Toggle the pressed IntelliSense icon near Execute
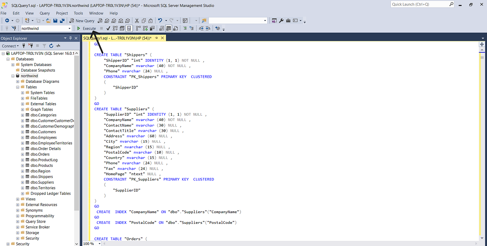The image size is (487, 246). [128, 28]
